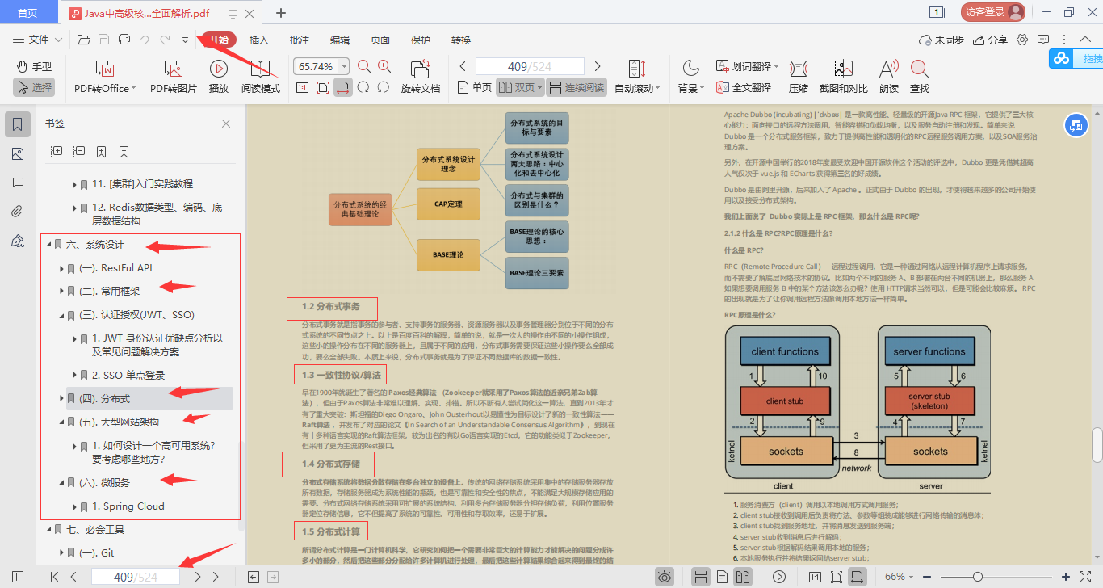Click the red zoom in magnifier
This screenshot has width=1103, height=588.
click(384, 66)
